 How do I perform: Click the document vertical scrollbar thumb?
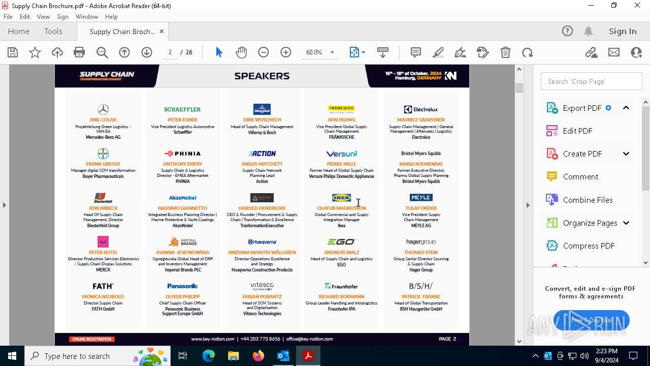click(x=519, y=87)
